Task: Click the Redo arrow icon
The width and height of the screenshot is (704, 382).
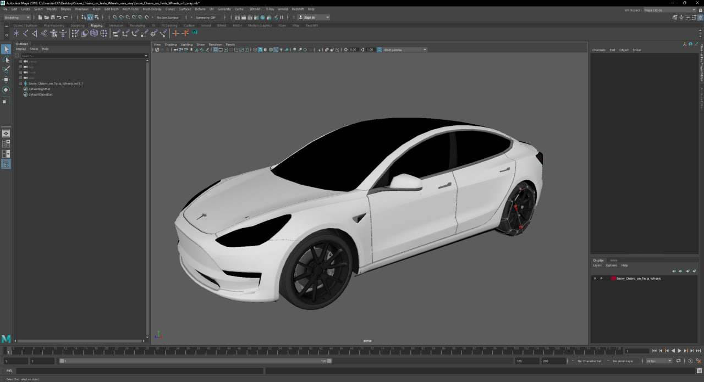Action: 65,18
